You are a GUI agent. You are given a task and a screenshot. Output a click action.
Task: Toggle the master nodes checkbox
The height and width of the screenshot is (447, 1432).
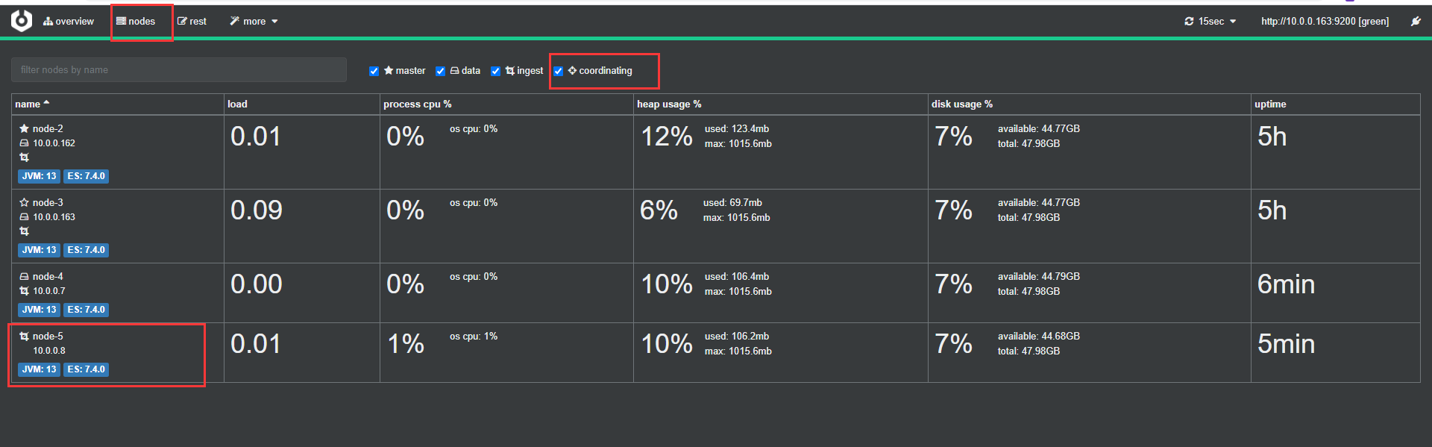tap(374, 71)
